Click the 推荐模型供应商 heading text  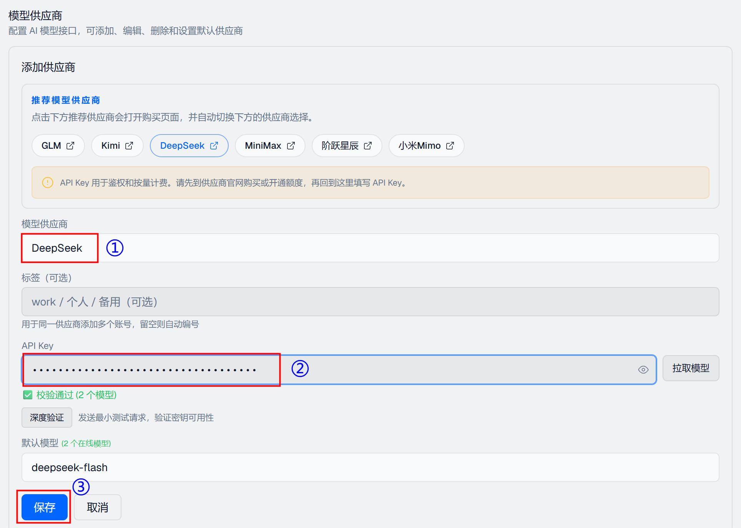point(66,100)
